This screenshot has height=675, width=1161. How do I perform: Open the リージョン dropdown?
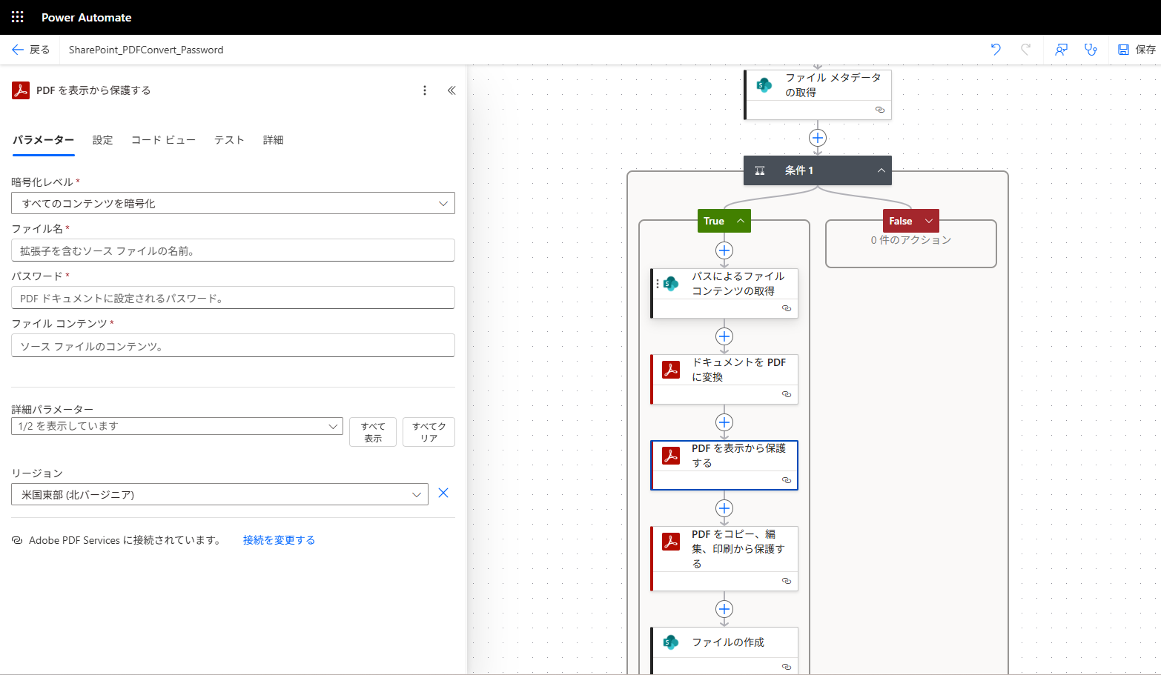[x=219, y=494]
